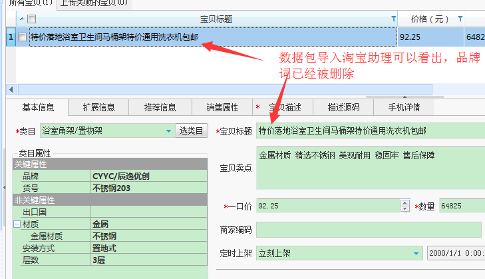
Task: Open the 定时上架 dropdown showing 立刻上架
Action: 416,253
